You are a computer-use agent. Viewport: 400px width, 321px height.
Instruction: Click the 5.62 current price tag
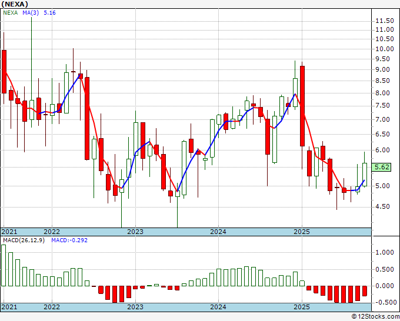382,167
